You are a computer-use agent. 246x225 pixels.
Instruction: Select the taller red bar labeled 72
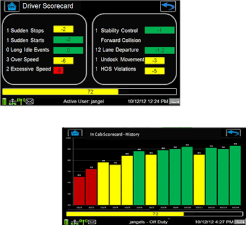click(x=91, y=187)
